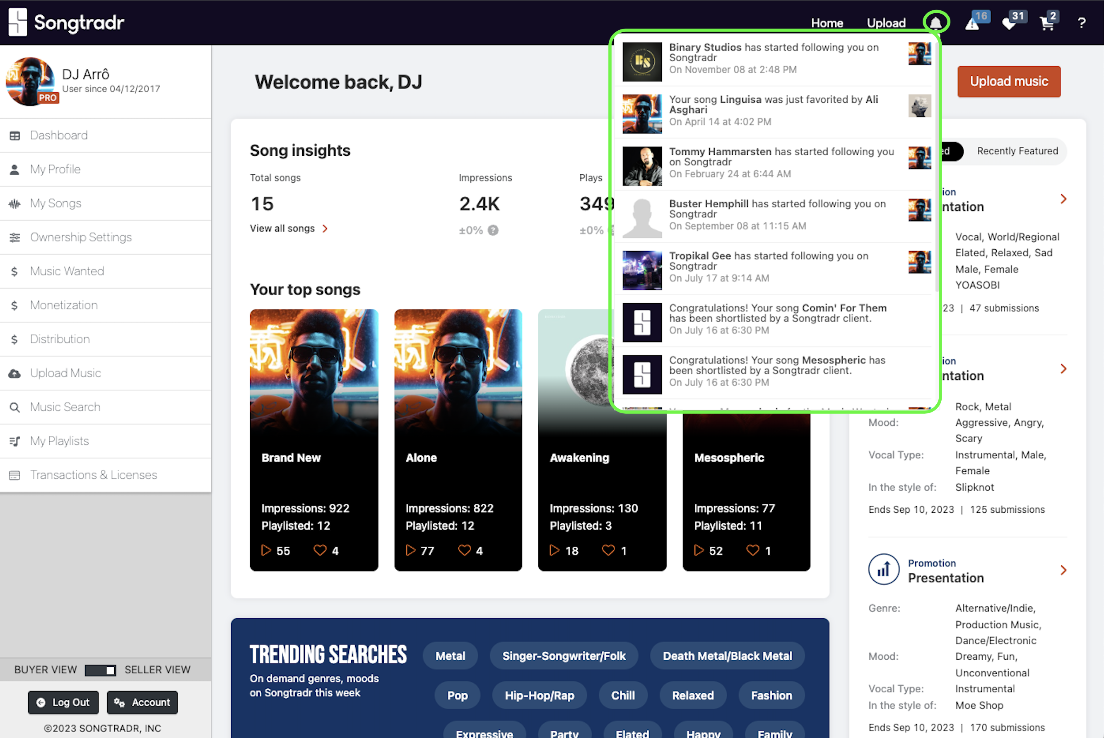Screen dimensions: 1104x738
Task: Open the alerts triangle icon showing 16
Action: coord(972,23)
